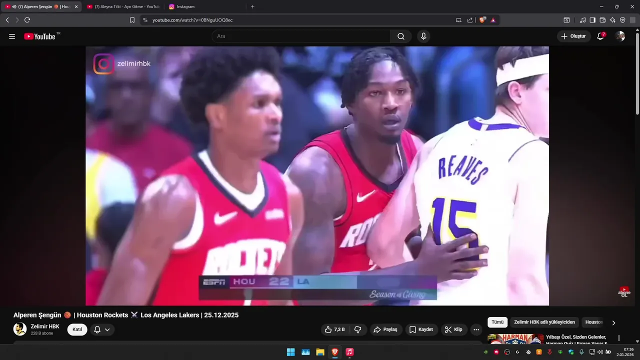Go to the YouTube home logo

40,36
